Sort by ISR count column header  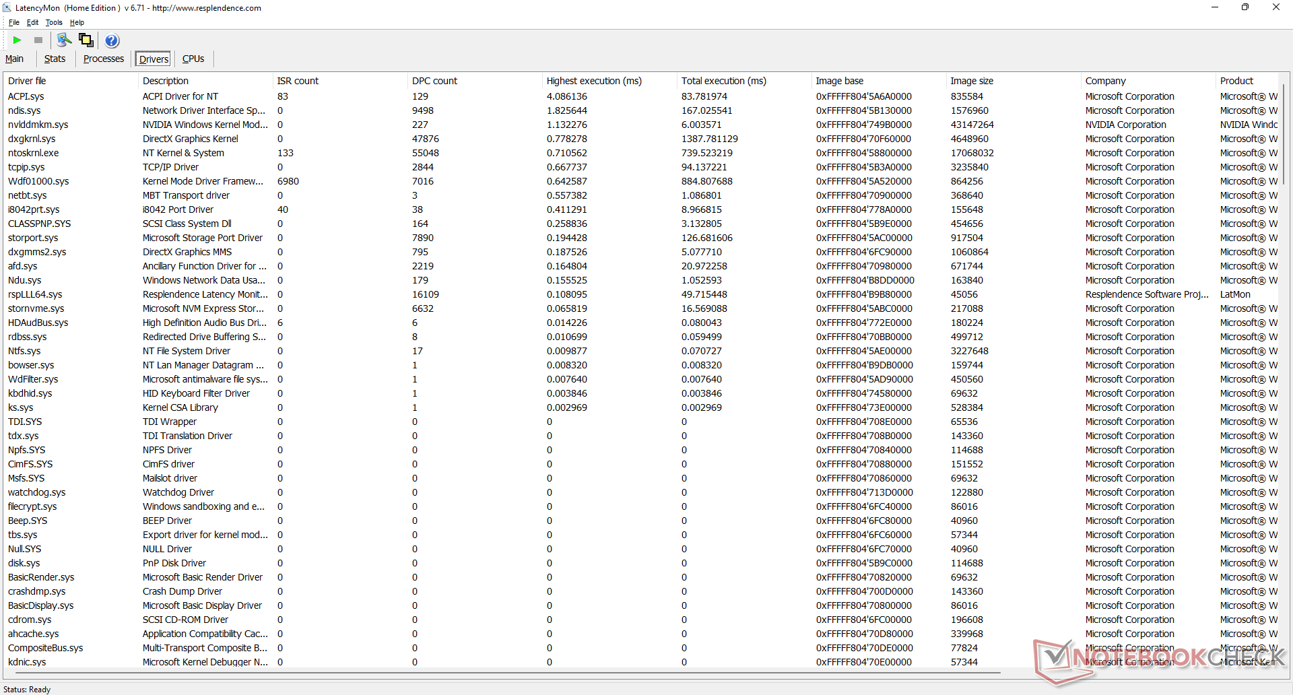[340, 81]
